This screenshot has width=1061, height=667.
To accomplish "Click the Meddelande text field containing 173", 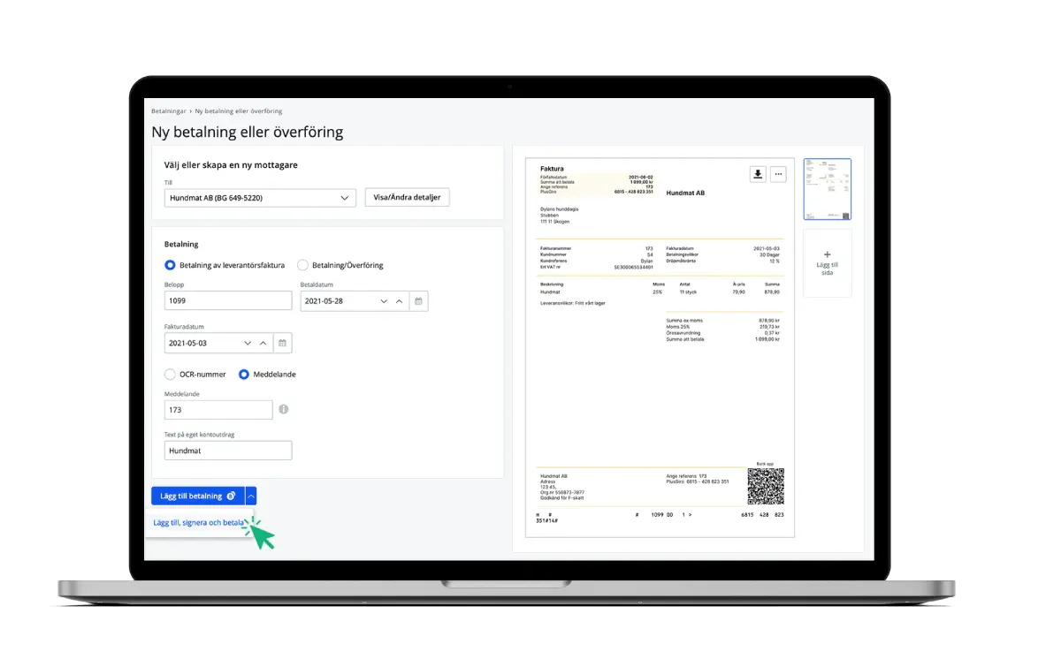I will click(x=218, y=410).
